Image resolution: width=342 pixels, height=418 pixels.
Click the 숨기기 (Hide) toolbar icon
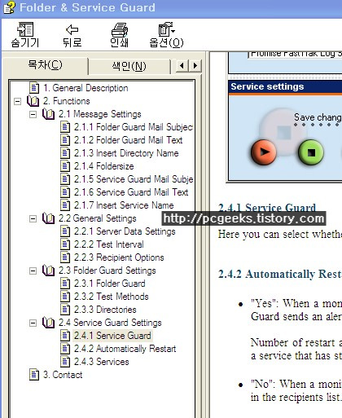[x=25, y=29]
